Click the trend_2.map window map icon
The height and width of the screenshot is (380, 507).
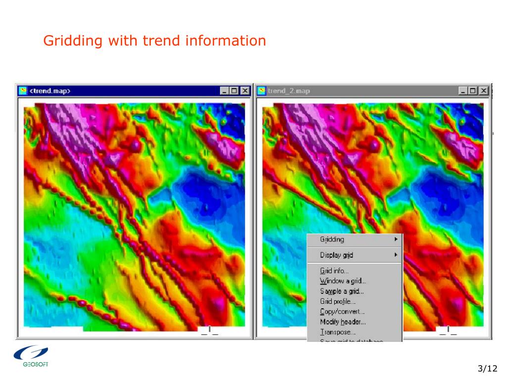click(261, 91)
